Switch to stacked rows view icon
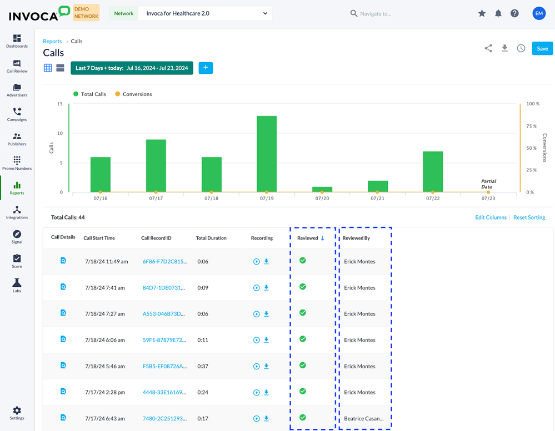The width and height of the screenshot is (555, 431). (60, 68)
